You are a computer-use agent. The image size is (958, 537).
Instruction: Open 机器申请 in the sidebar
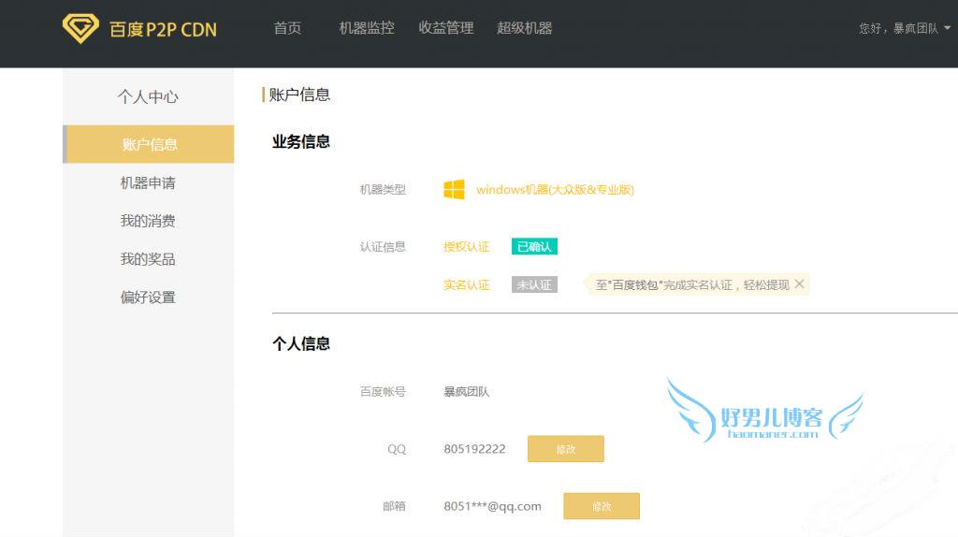[x=148, y=182]
